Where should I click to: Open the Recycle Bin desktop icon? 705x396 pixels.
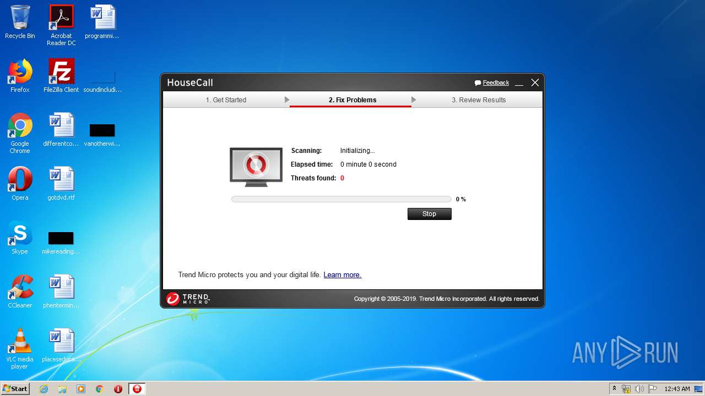[20, 23]
